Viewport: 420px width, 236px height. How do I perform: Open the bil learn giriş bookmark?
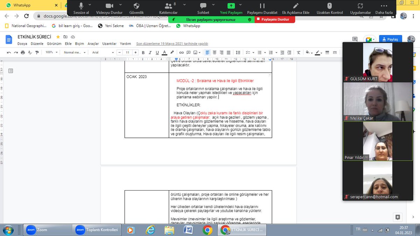pos(72,26)
